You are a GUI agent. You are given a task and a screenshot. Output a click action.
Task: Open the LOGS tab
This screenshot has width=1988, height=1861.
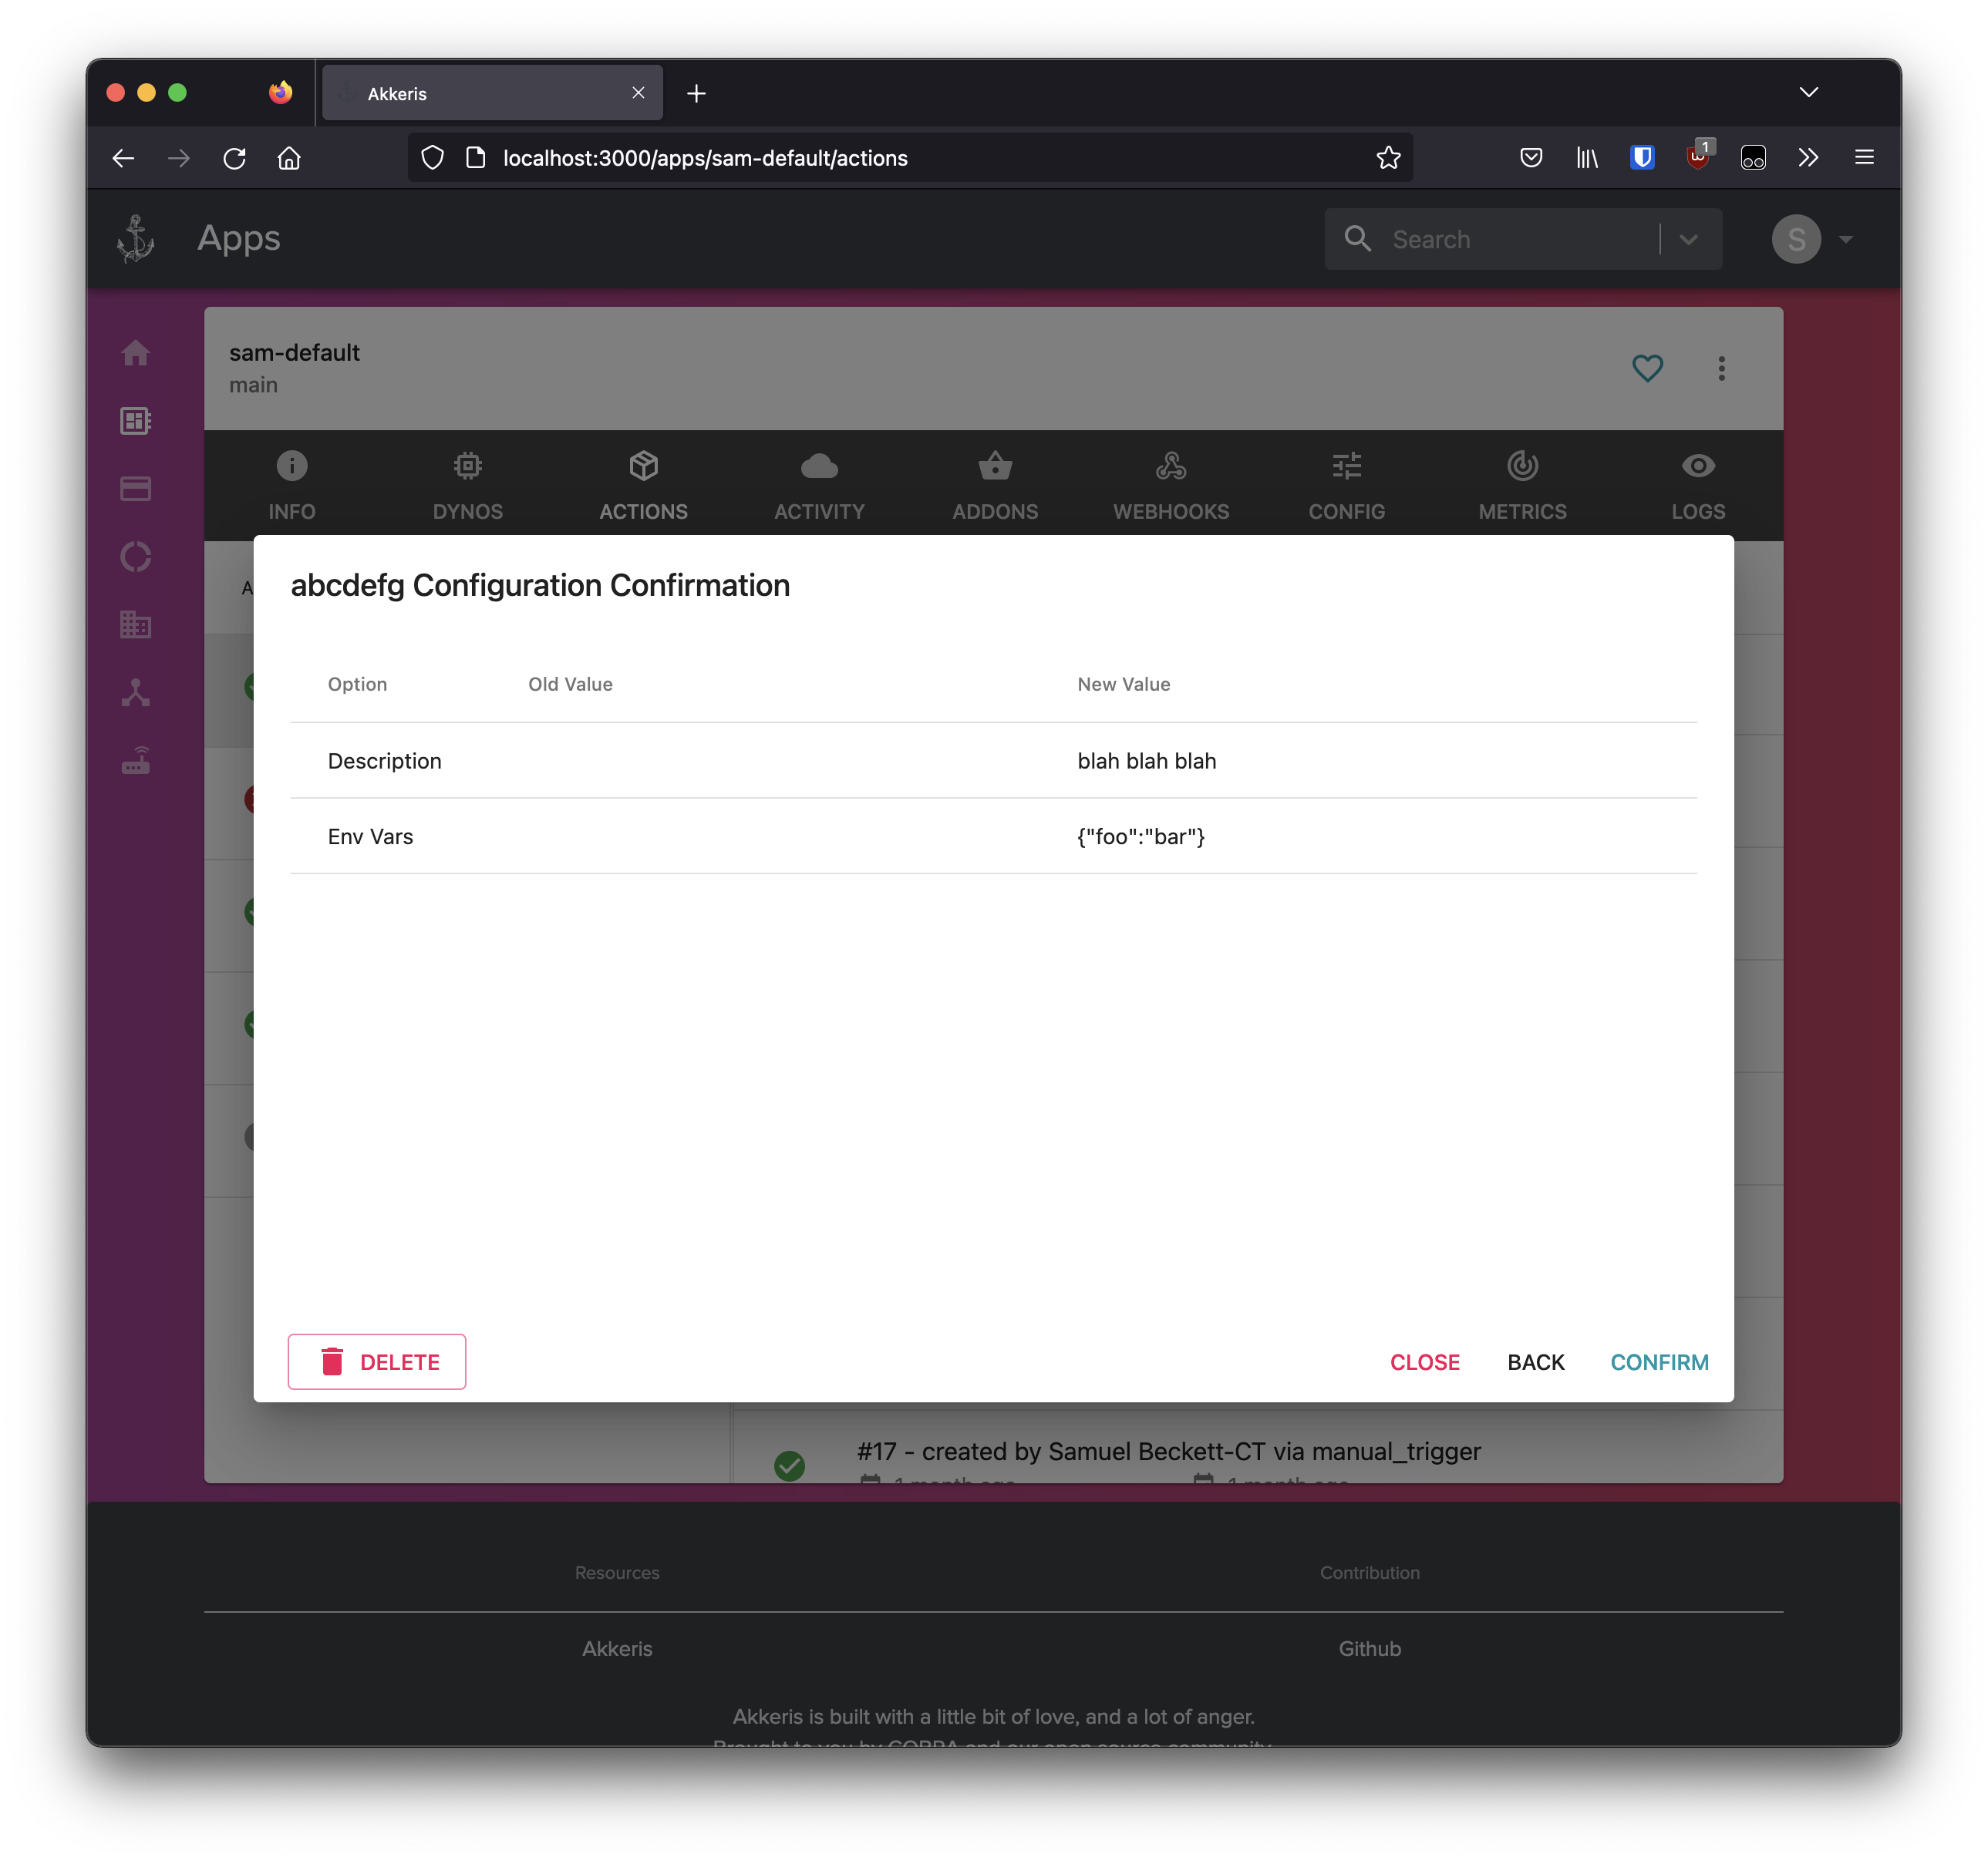pyautogui.click(x=1697, y=486)
